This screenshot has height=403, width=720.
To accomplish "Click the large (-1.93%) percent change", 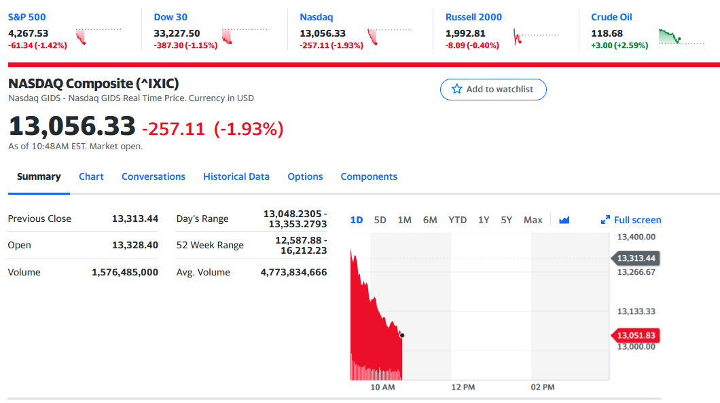I will click(249, 129).
